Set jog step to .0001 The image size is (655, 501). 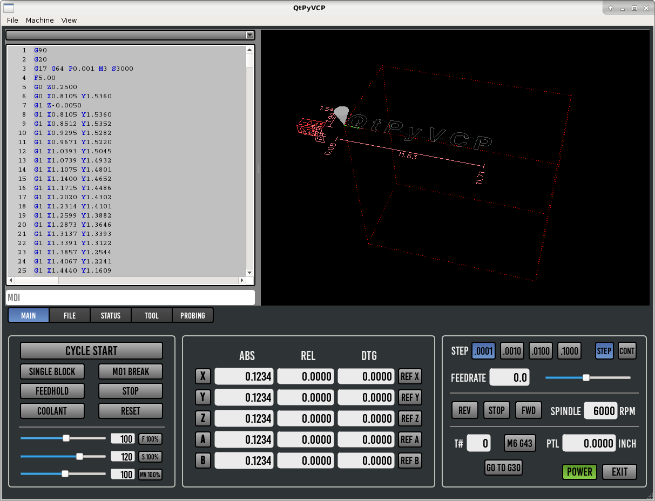click(x=483, y=351)
